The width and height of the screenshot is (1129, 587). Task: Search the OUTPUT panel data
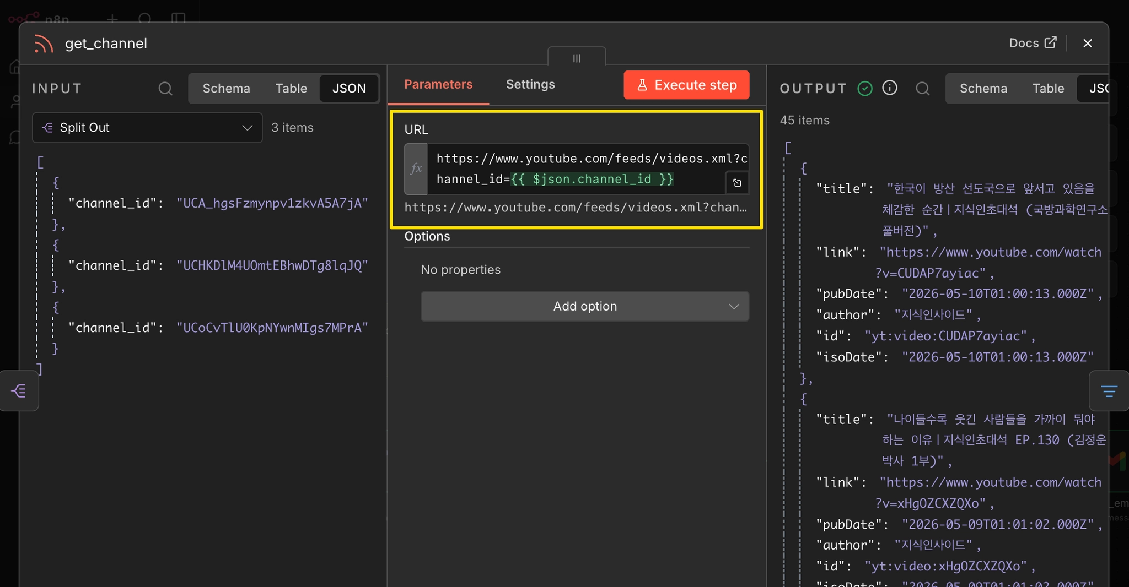pyautogui.click(x=923, y=89)
